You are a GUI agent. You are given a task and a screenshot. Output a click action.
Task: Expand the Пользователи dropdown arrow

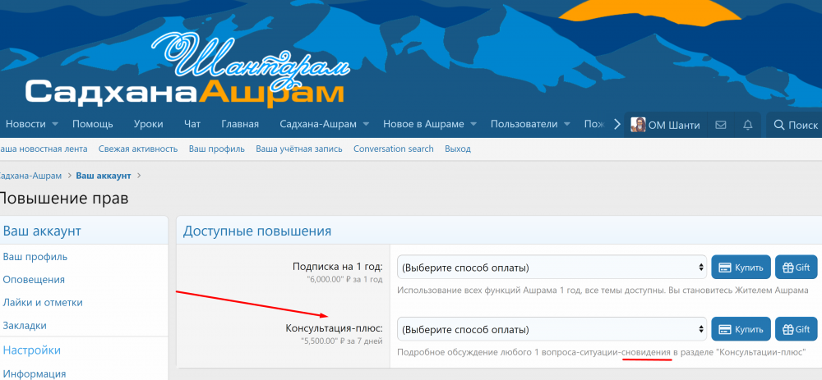(566, 125)
